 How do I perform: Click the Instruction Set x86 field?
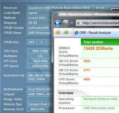coord(39,77)
